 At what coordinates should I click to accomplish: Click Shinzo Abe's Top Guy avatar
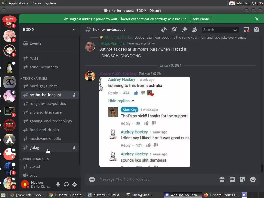90,76
